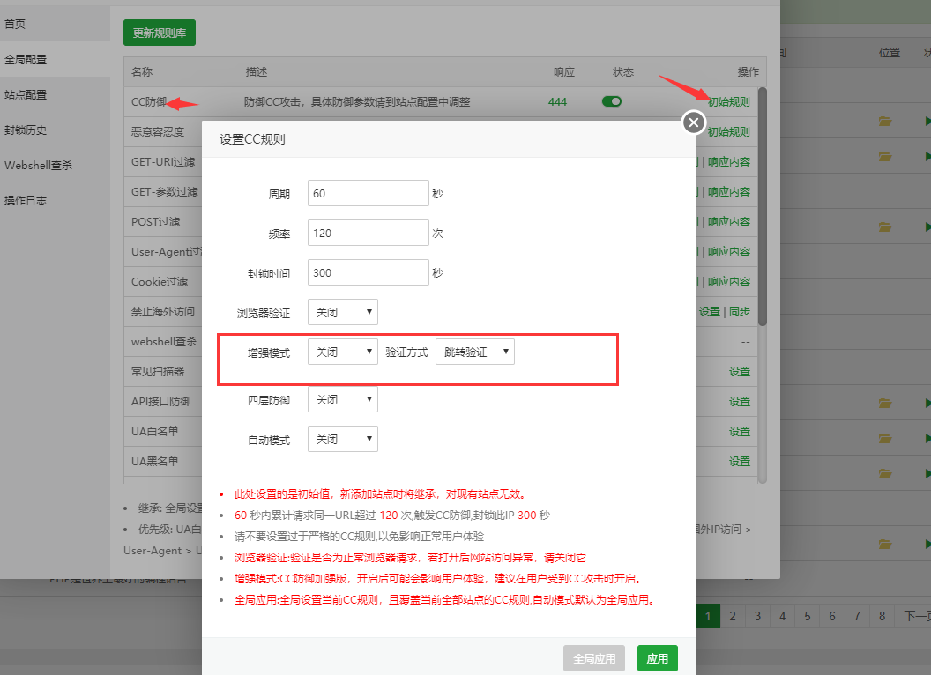Click the grey 全局应用 button
This screenshot has height=675, width=931.
click(x=594, y=658)
